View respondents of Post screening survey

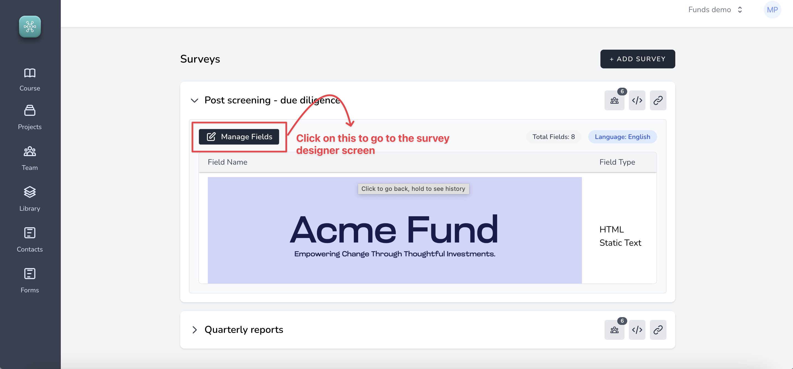[614, 100]
